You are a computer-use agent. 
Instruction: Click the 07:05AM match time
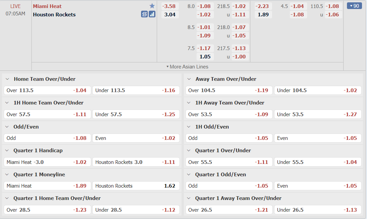click(15, 14)
